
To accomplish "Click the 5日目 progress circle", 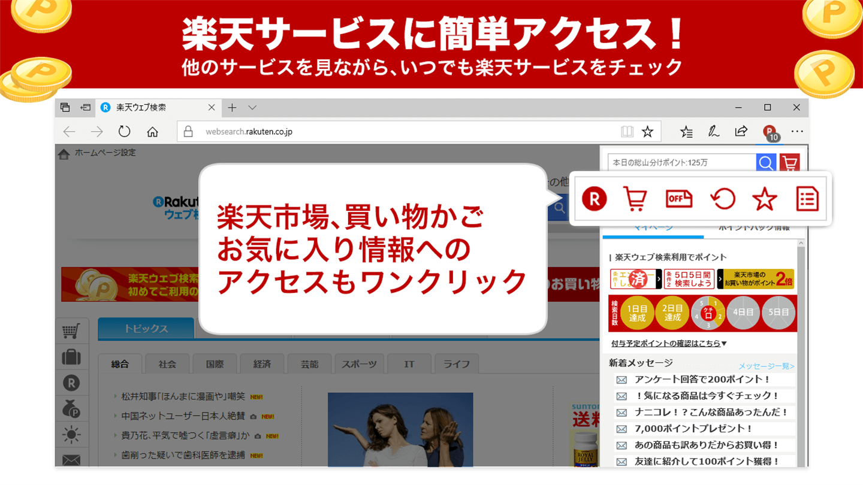I will [x=778, y=313].
